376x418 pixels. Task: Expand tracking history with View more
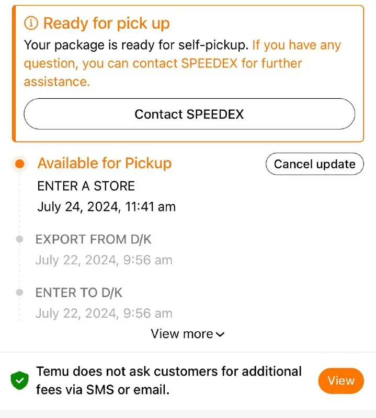tap(182, 334)
